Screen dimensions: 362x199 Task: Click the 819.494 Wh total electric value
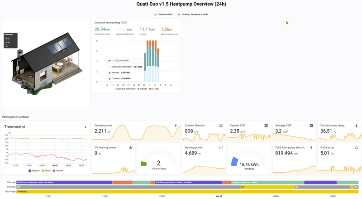286,153
